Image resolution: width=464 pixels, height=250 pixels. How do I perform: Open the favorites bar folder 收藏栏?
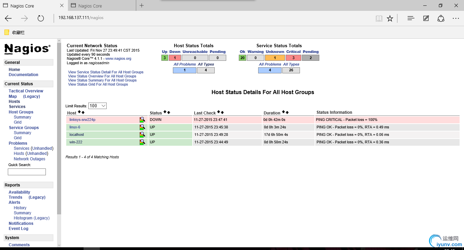click(x=14, y=33)
